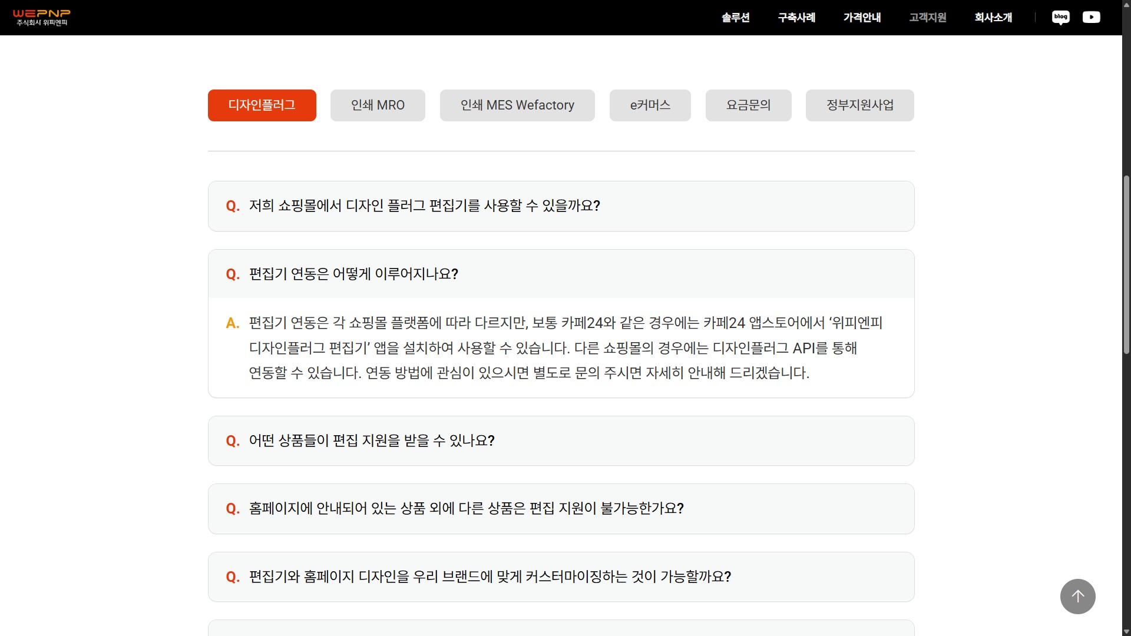
Task: Open the 구축사례 menu
Action: [796, 18]
